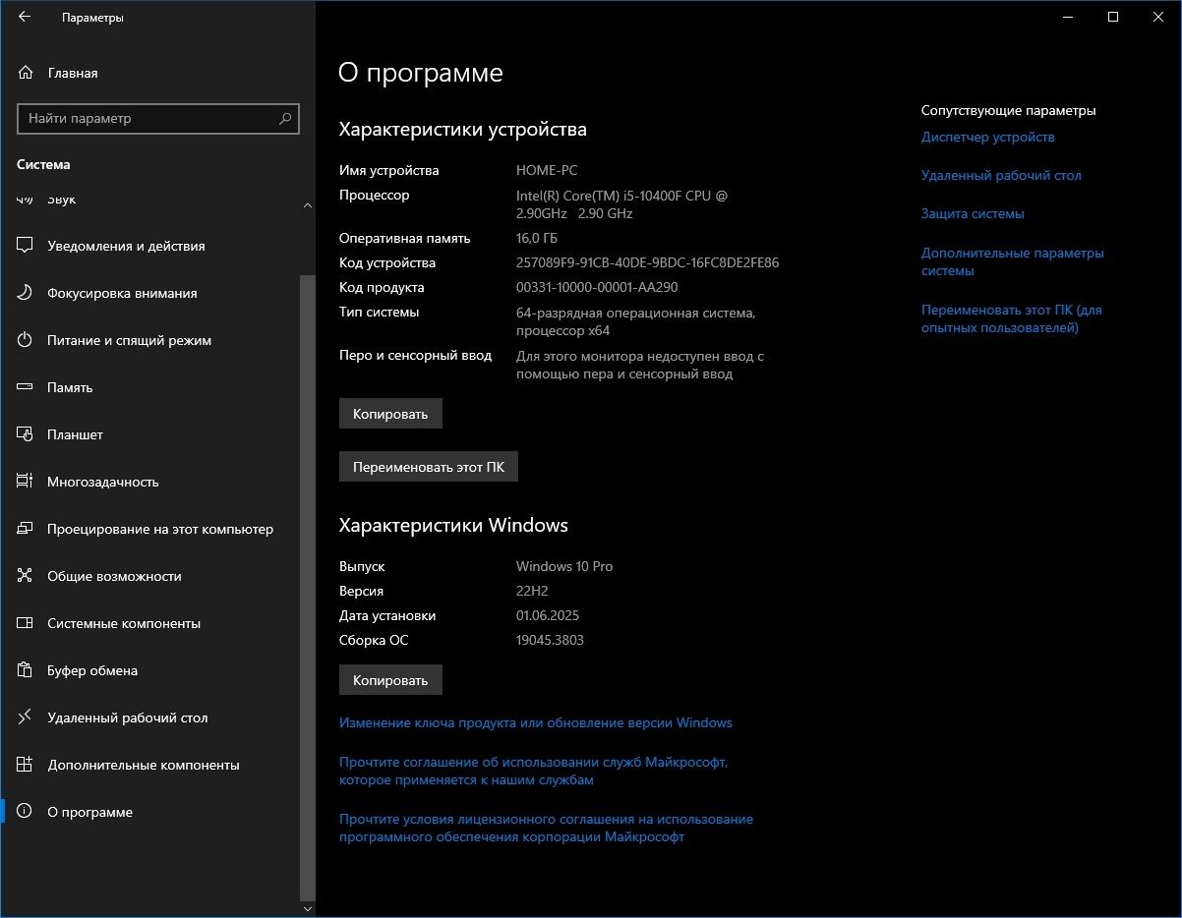Click inside the Найти параметр search field
Viewport: 1182px width, 918px height.
tap(148, 119)
